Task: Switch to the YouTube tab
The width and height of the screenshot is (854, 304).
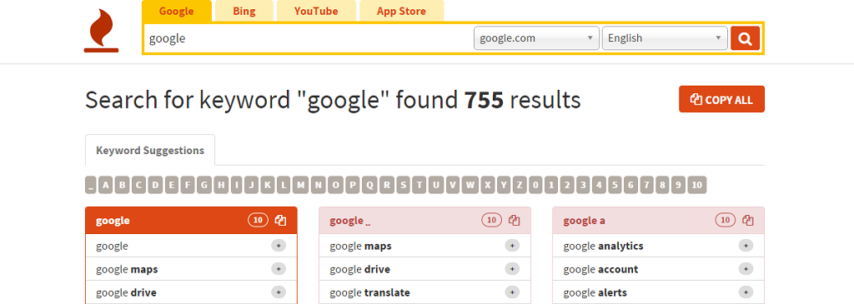Action: coord(316,11)
